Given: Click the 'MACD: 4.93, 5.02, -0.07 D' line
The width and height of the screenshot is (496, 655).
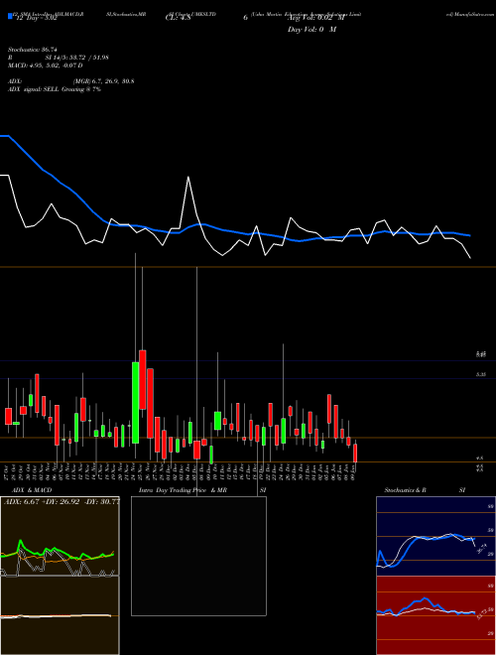Looking at the screenshot, I should pos(45,65).
